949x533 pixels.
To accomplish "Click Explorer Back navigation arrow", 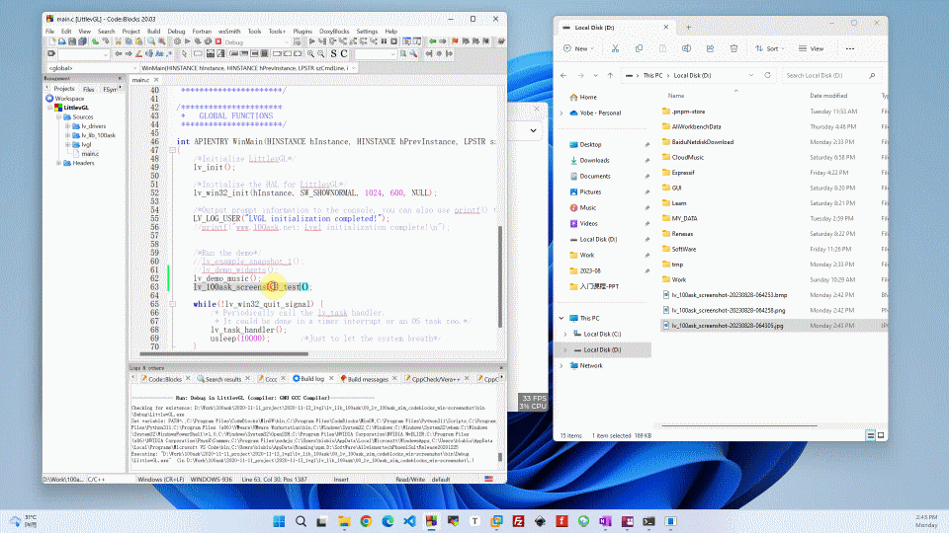I will (x=563, y=76).
